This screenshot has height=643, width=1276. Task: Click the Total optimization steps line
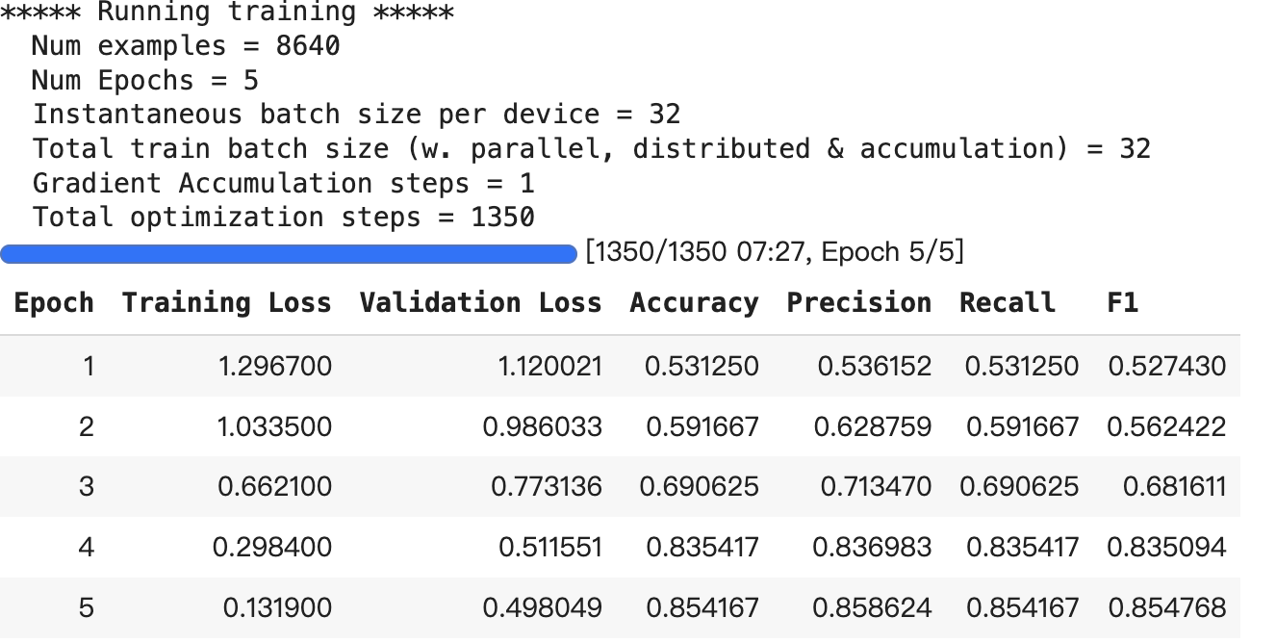pos(284,218)
